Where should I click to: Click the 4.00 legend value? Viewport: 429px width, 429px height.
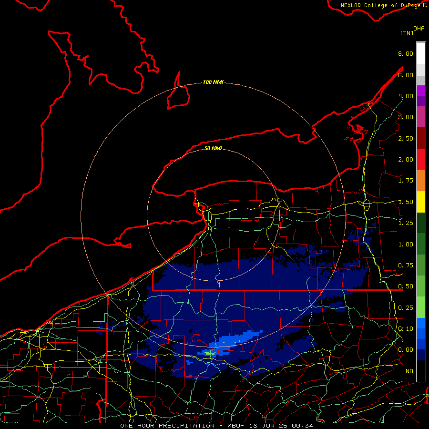coord(406,96)
